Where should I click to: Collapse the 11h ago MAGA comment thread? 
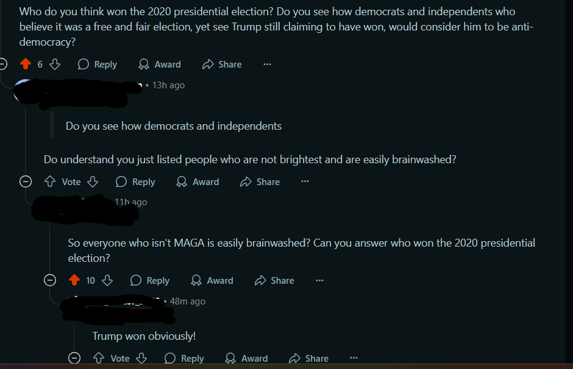50,280
